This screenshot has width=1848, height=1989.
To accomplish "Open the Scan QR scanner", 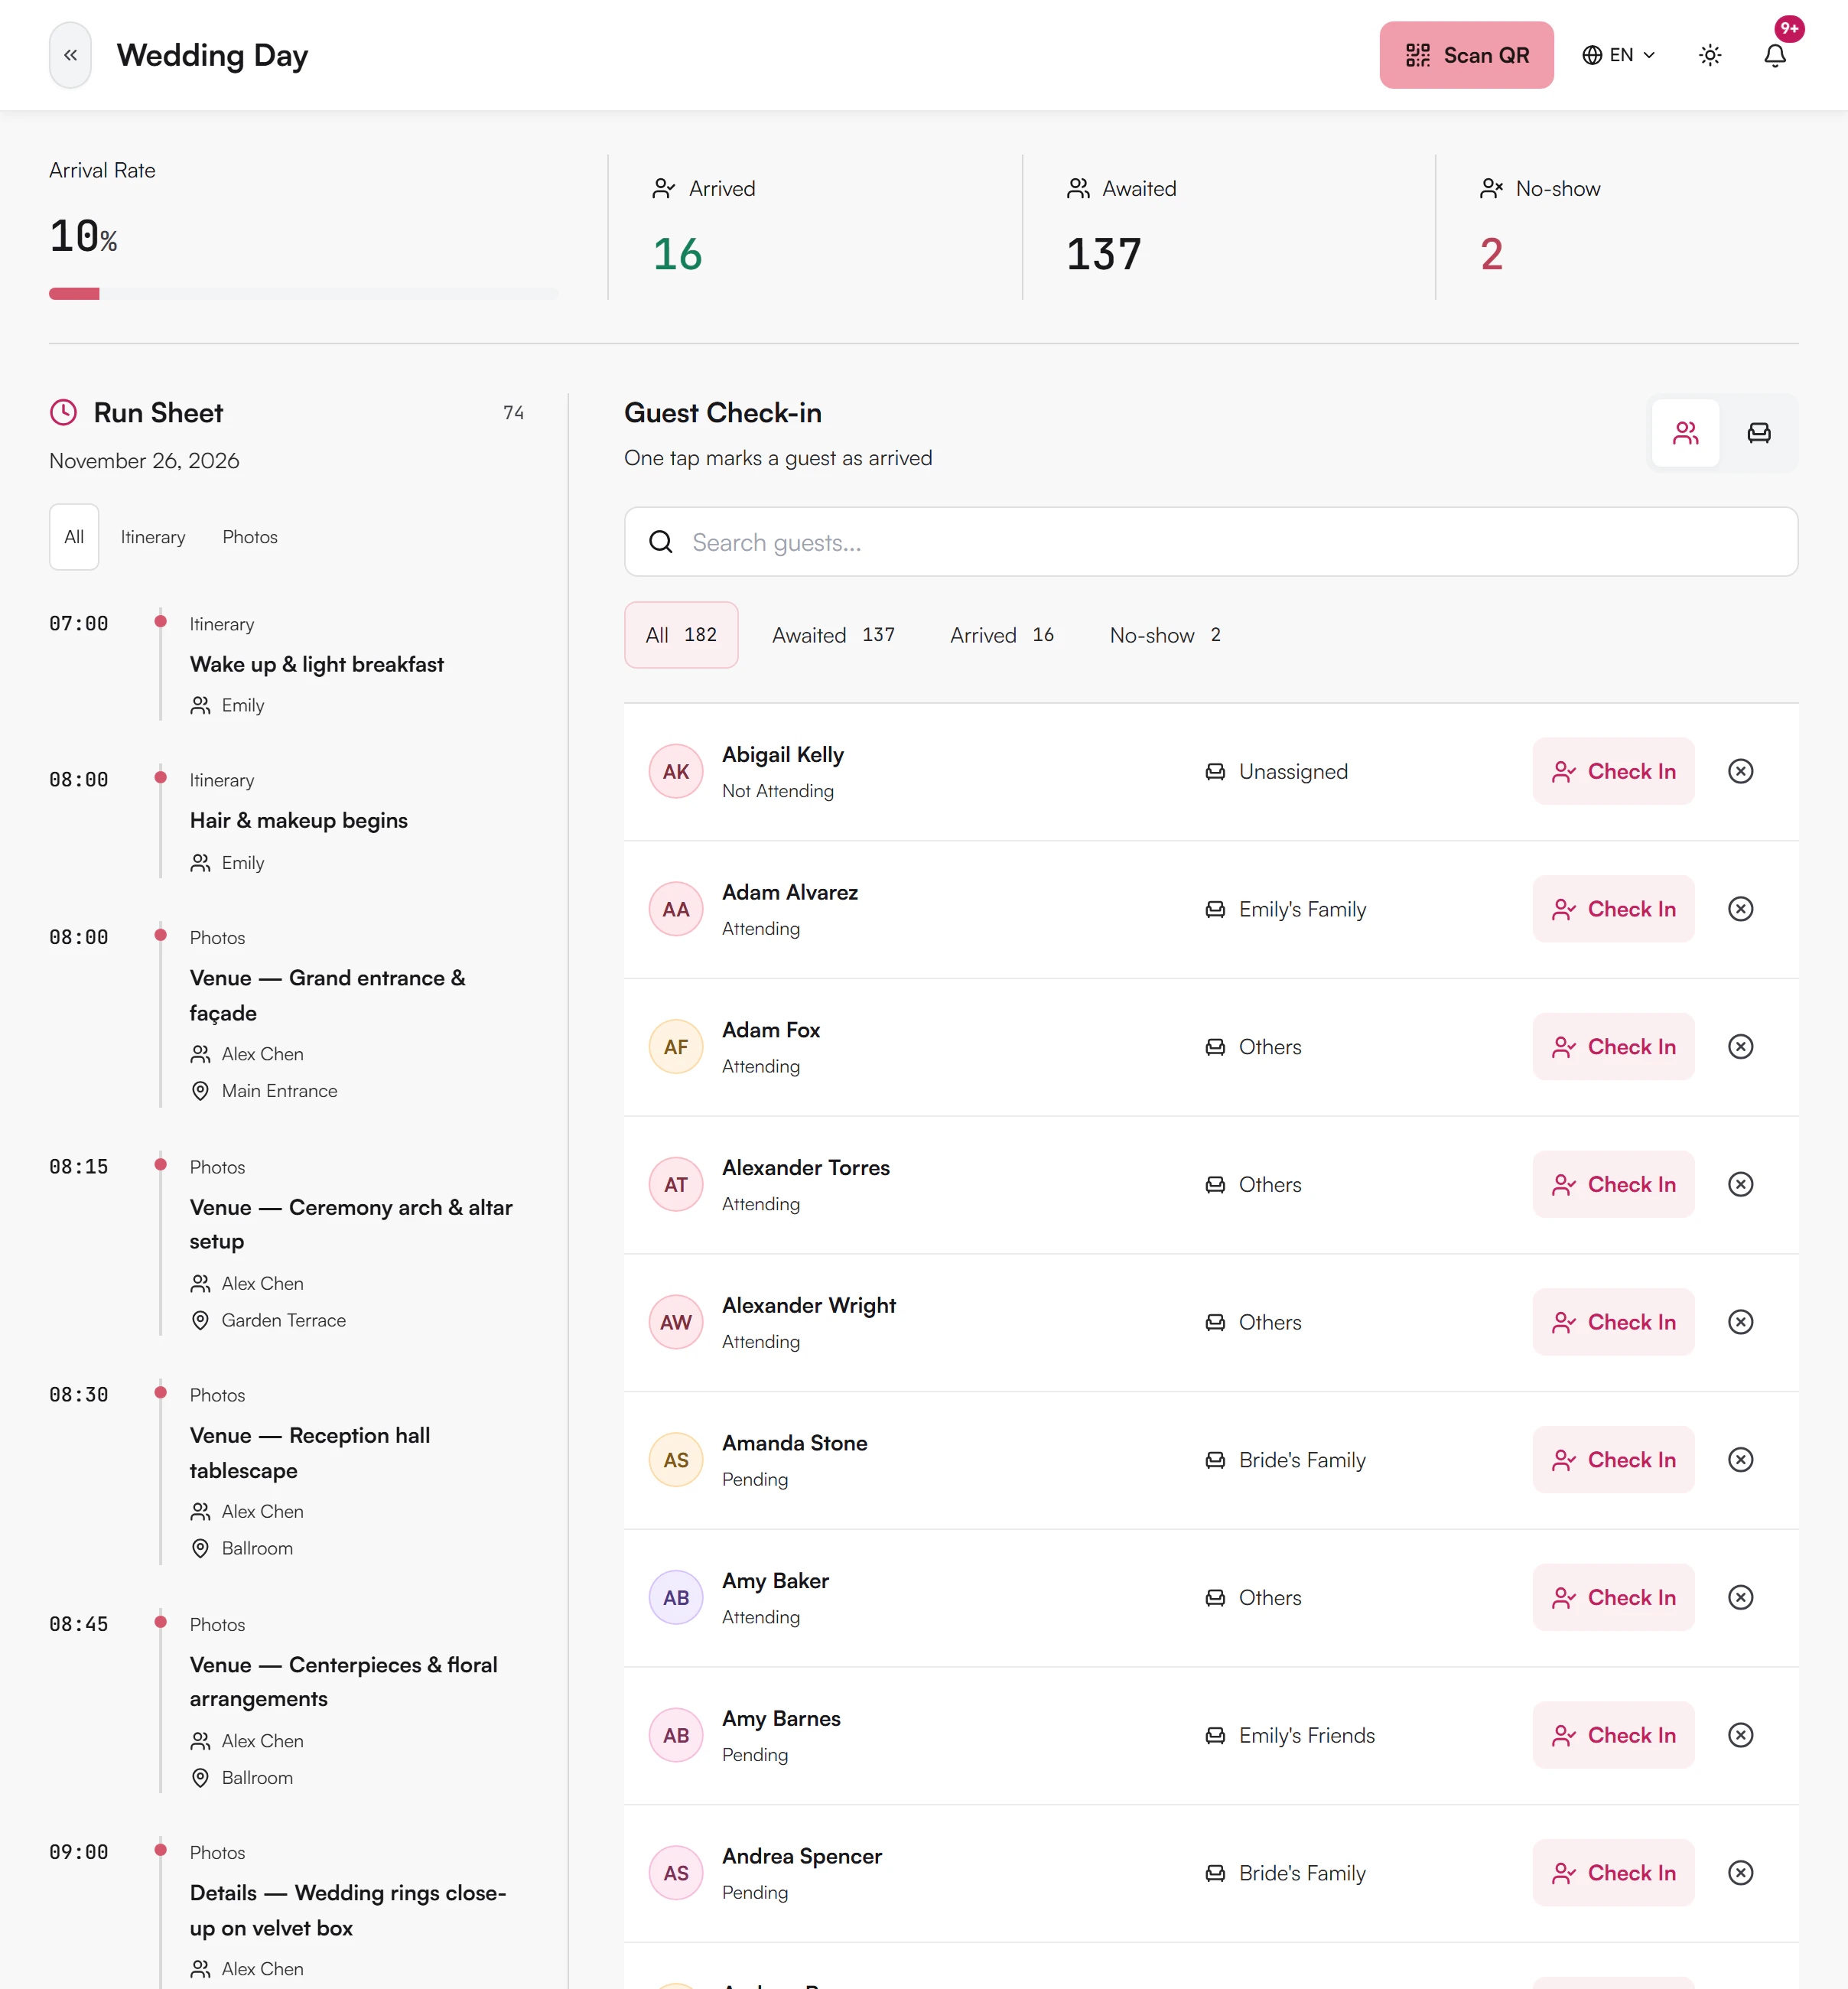I will coord(1466,55).
